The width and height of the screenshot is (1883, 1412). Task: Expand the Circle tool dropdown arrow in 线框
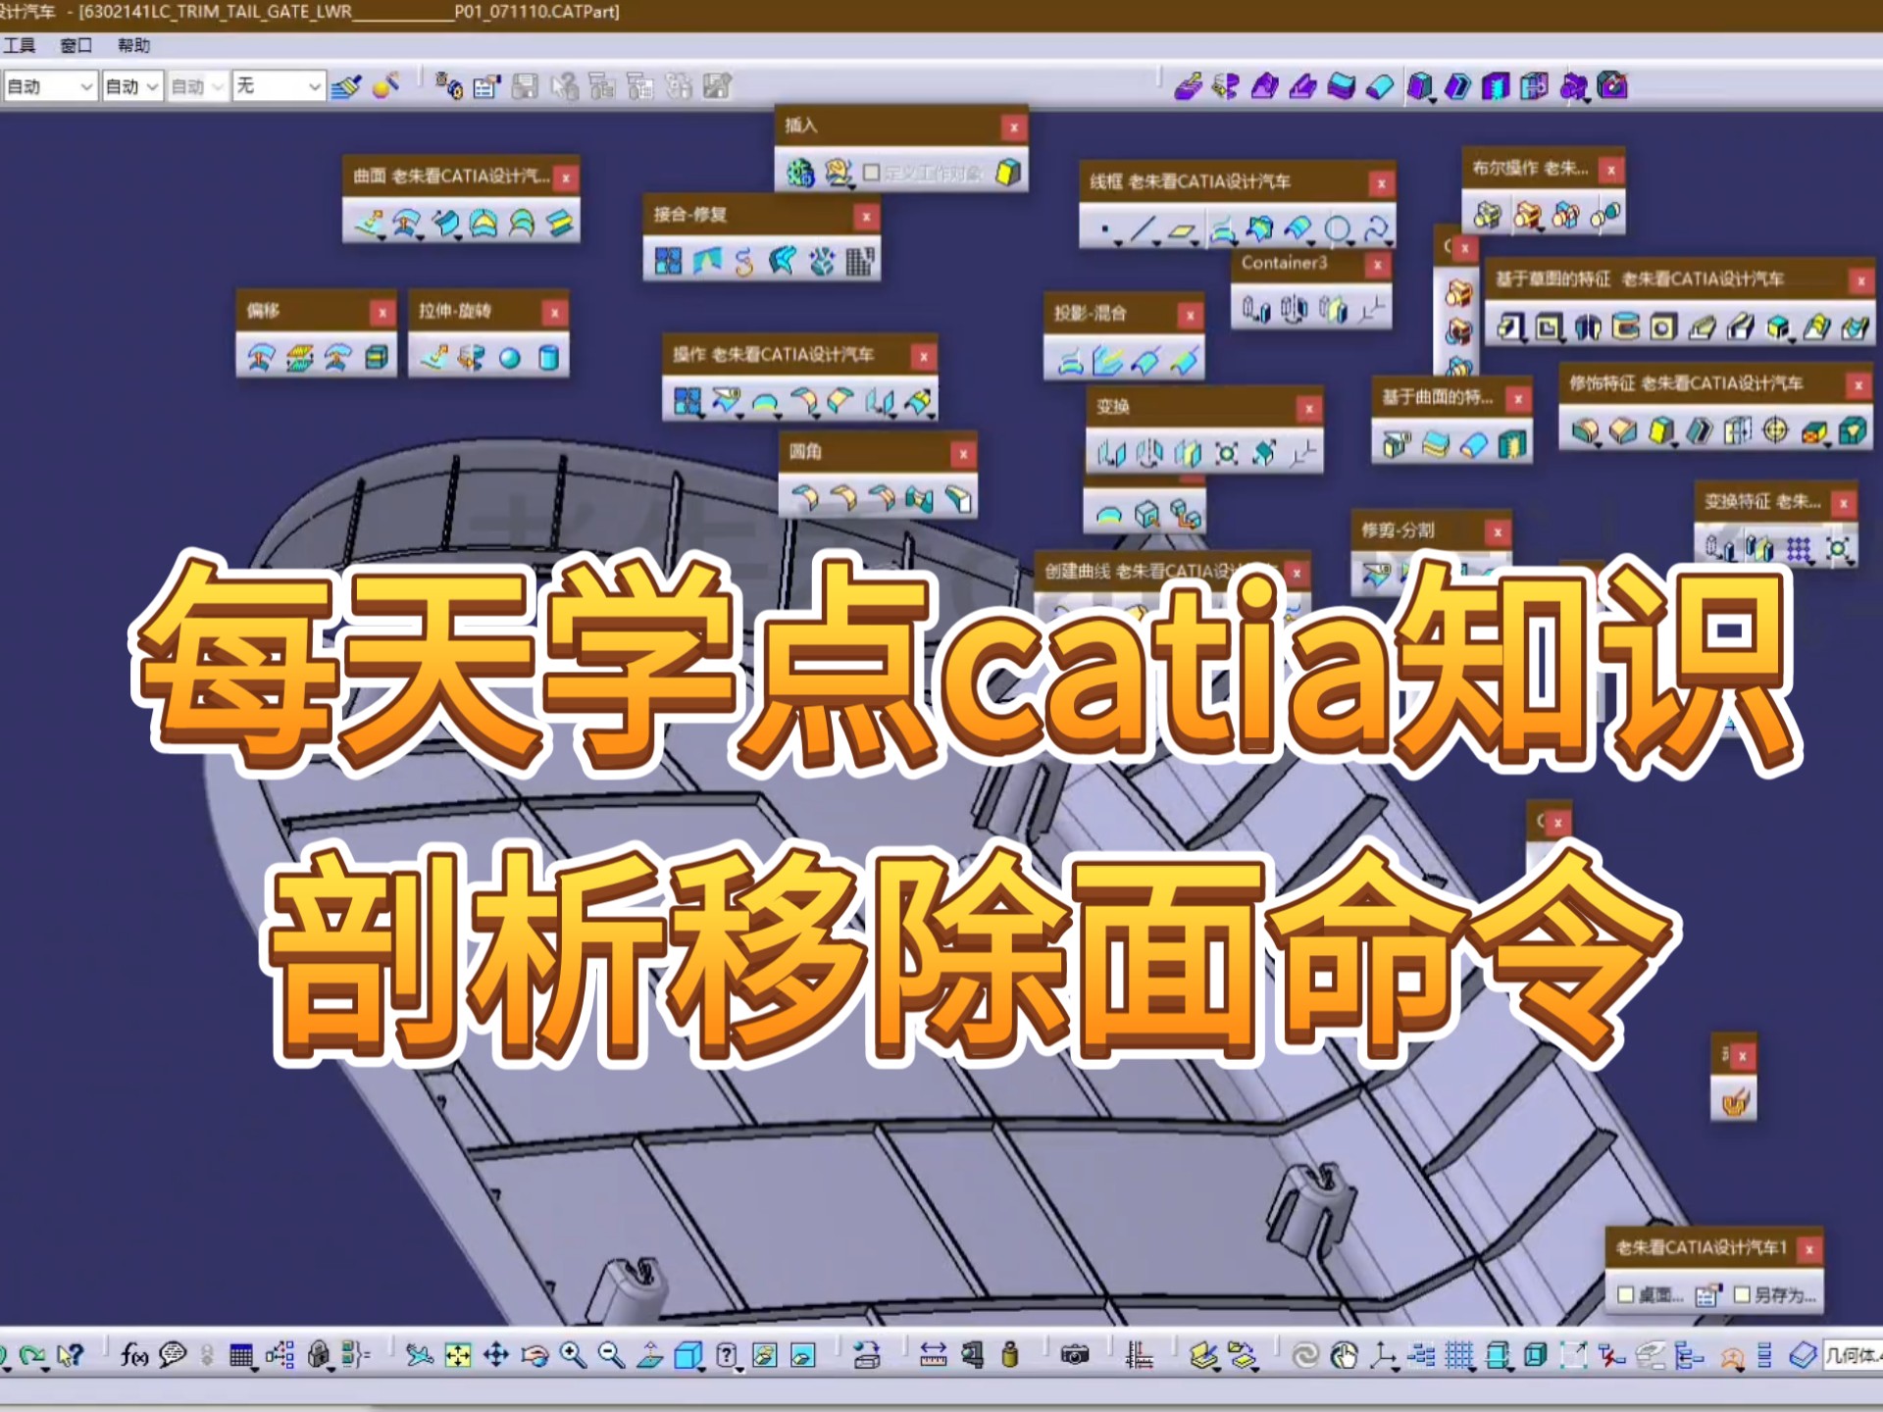[x=1349, y=243]
